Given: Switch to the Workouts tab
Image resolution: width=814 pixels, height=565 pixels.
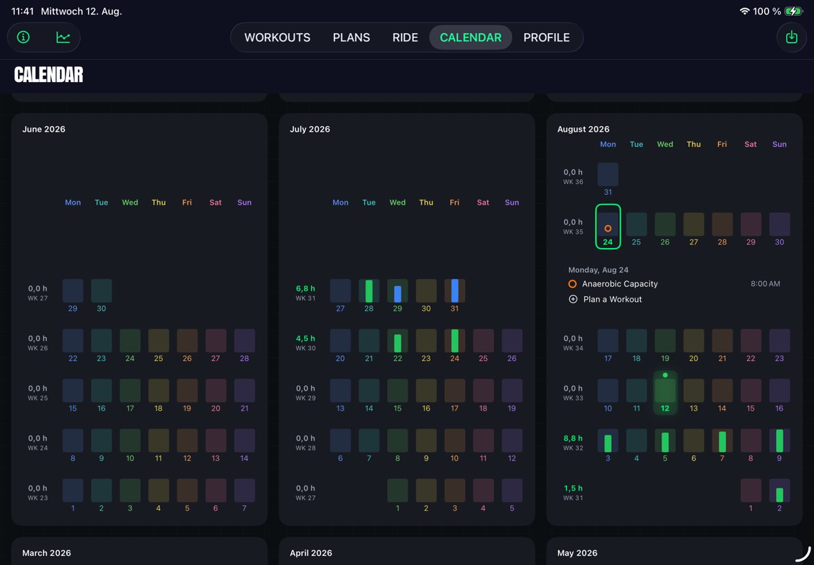Looking at the screenshot, I should coord(277,37).
